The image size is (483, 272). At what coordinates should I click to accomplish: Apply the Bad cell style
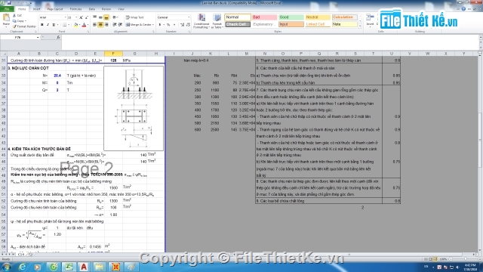pyautogui.click(x=264, y=17)
